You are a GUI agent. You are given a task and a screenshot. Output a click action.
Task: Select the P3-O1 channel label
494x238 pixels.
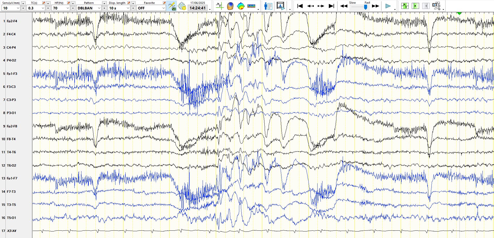coord(12,113)
